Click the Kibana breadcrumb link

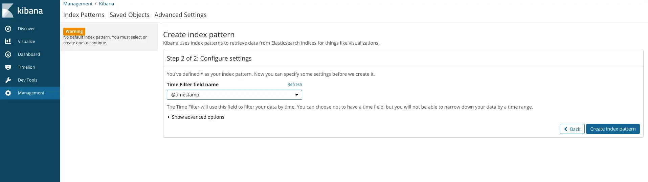pyautogui.click(x=106, y=4)
